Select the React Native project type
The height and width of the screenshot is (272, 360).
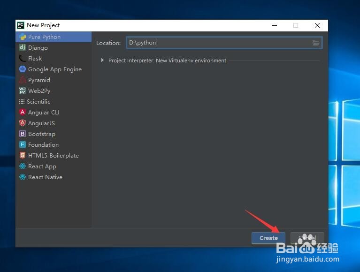coord(53,177)
